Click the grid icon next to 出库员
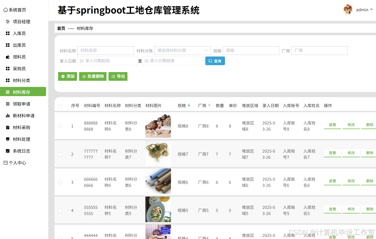Viewport: 376px width, 239px height. click(8, 45)
